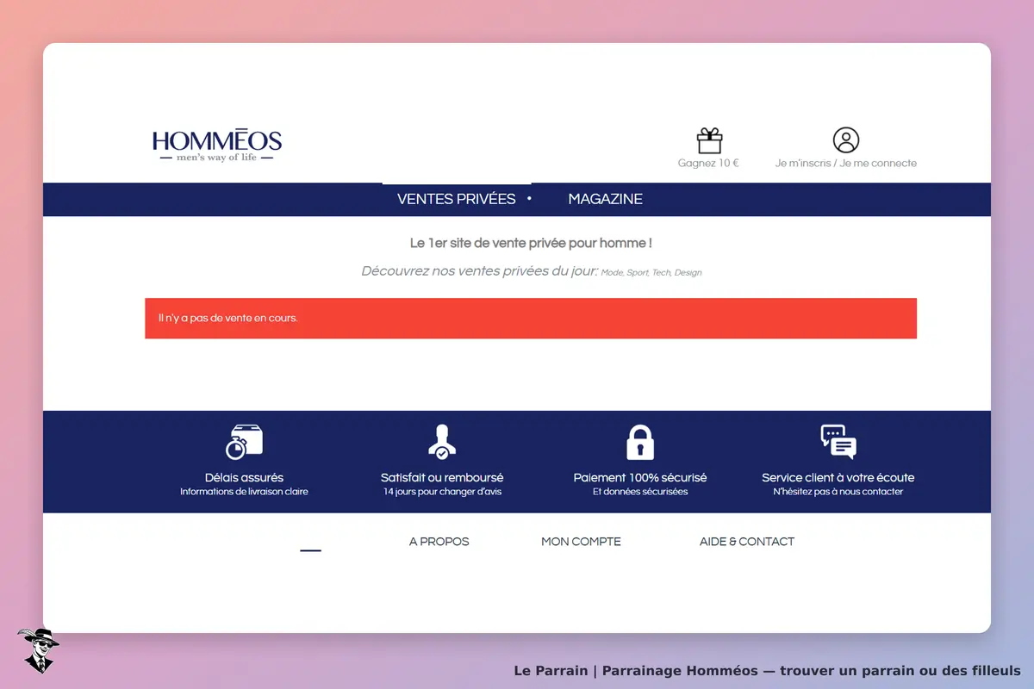Click the gift box icon
The image size is (1034, 689).
(709, 140)
